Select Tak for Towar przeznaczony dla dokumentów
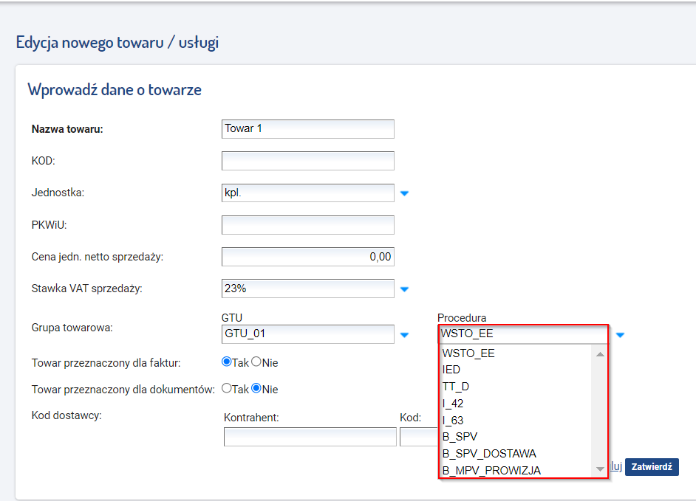Image resolution: width=696 pixels, height=501 pixels. (226, 388)
